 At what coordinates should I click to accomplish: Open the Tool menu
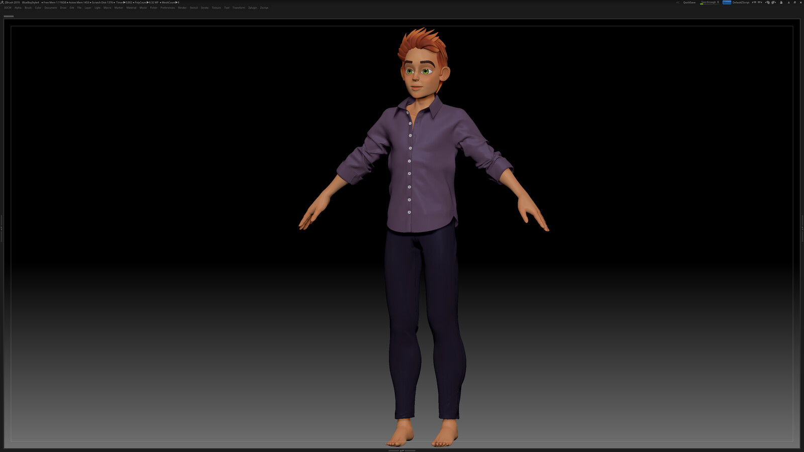click(227, 8)
